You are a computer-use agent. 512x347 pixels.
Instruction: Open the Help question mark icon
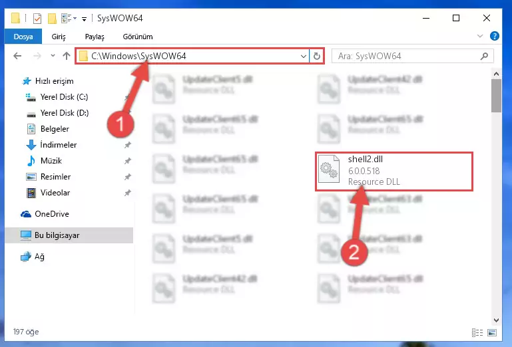[x=495, y=36]
